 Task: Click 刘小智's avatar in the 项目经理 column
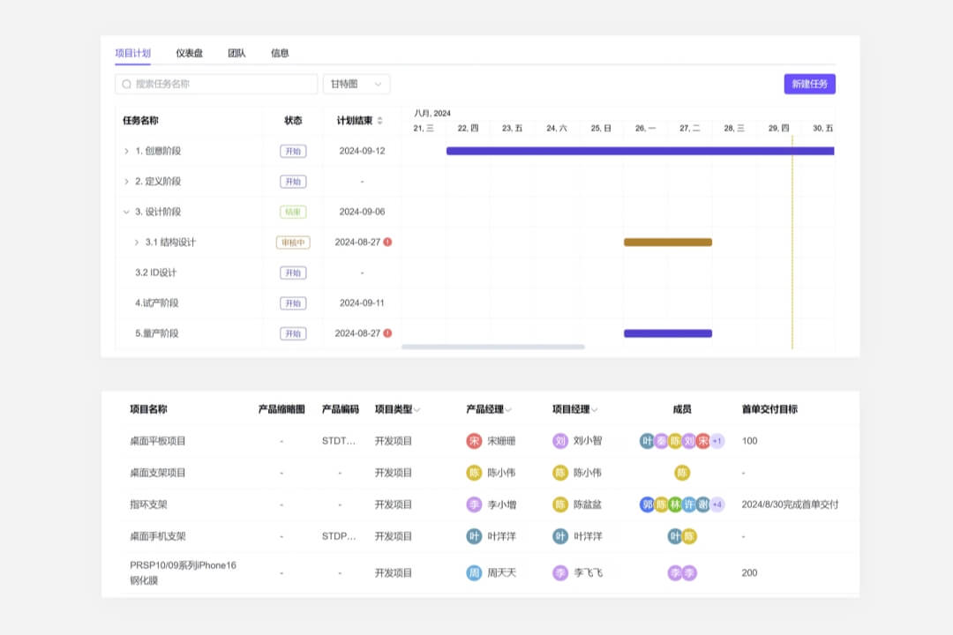[560, 440]
